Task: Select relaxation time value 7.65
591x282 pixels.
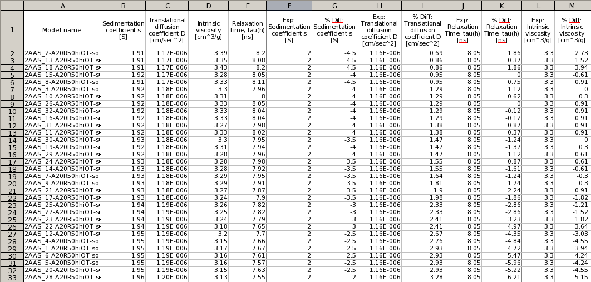Action: coord(247,226)
